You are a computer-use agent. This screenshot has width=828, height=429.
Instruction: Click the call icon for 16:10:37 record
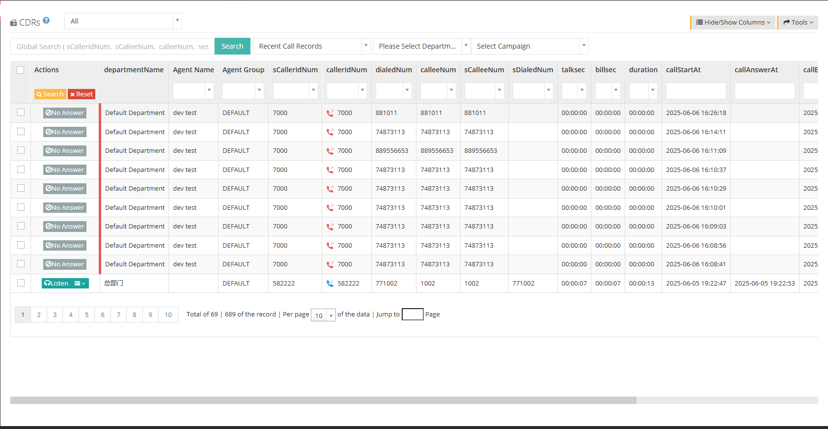[330, 170]
